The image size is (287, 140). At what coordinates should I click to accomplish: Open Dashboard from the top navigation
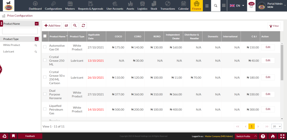(x=35, y=6)
